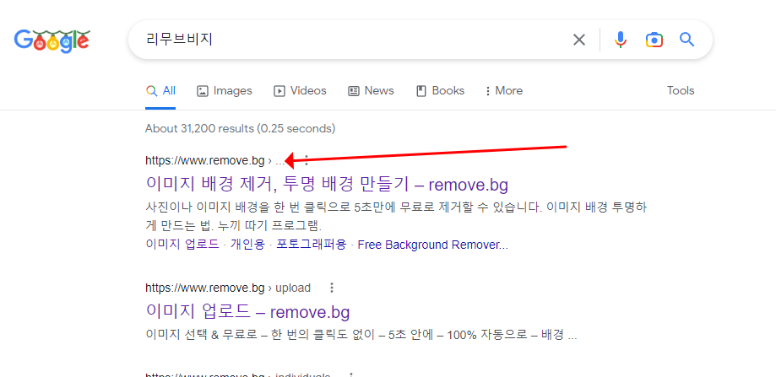Image resolution: width=776 pixels, height=377 pixels.
Task: Open three-dot menu beside upload result URL
Action: [x=332, y=288]
